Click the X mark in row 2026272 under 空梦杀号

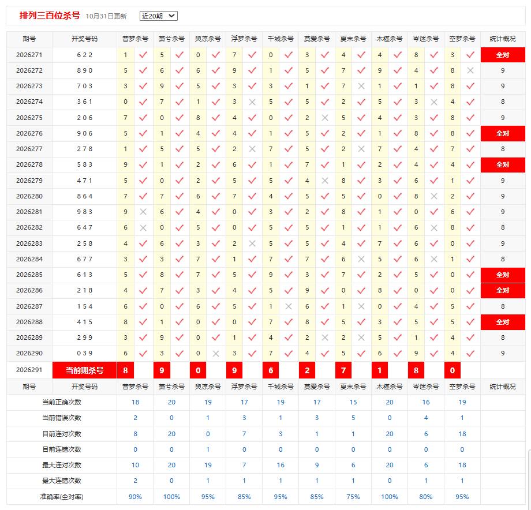(x=470, y=70)
